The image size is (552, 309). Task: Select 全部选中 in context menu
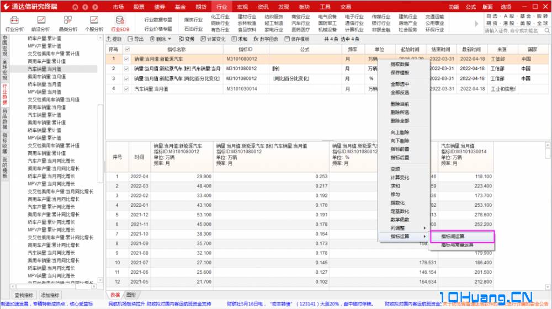tap(400, 84)
